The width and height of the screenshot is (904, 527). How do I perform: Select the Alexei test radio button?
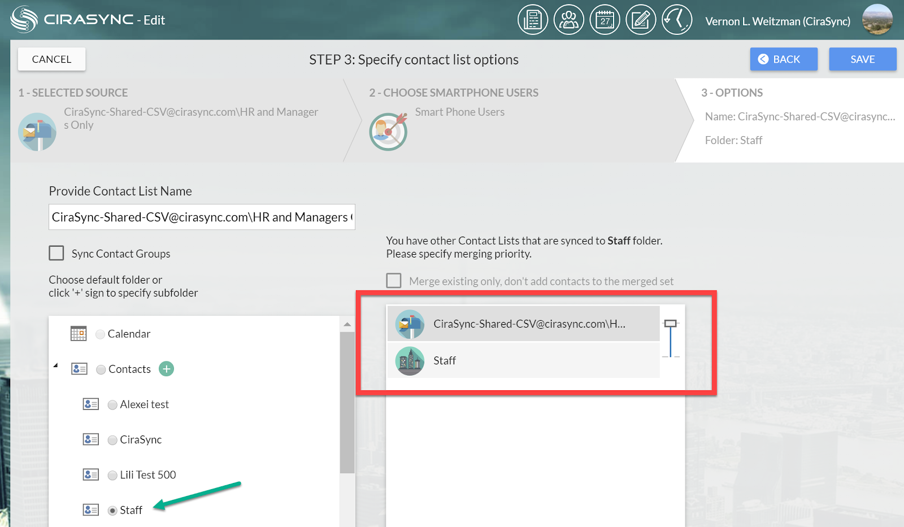click(x=112, y=405)
